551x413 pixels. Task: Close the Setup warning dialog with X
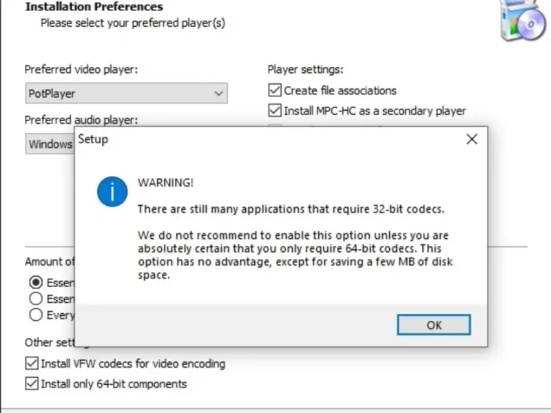click(472, 139)
